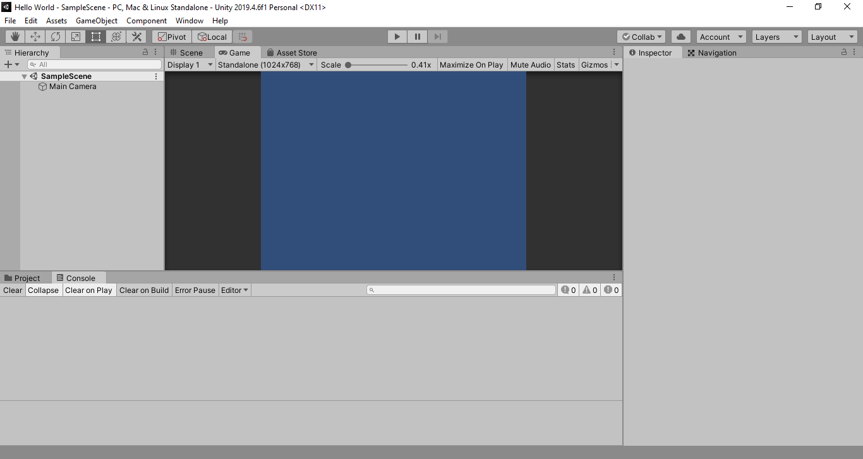Select the Hand tool

click(14, 36)
